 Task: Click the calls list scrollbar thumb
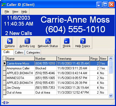pos(111,67)
